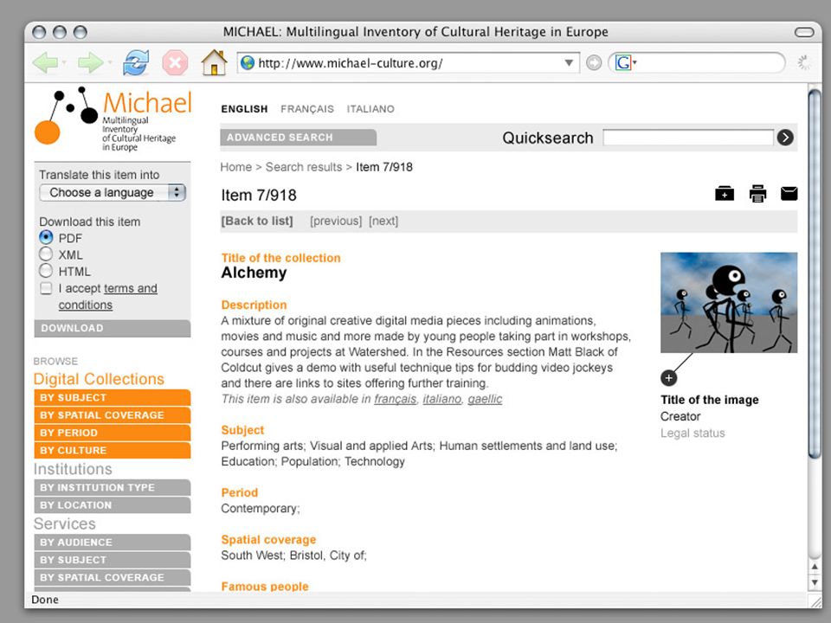Viewport: 831px width, 623px height.
Task: Click the Alchemy collection title
Action: [x=254, y=273]
